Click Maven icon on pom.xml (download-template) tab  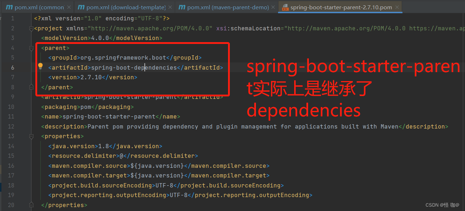point(81,7)
